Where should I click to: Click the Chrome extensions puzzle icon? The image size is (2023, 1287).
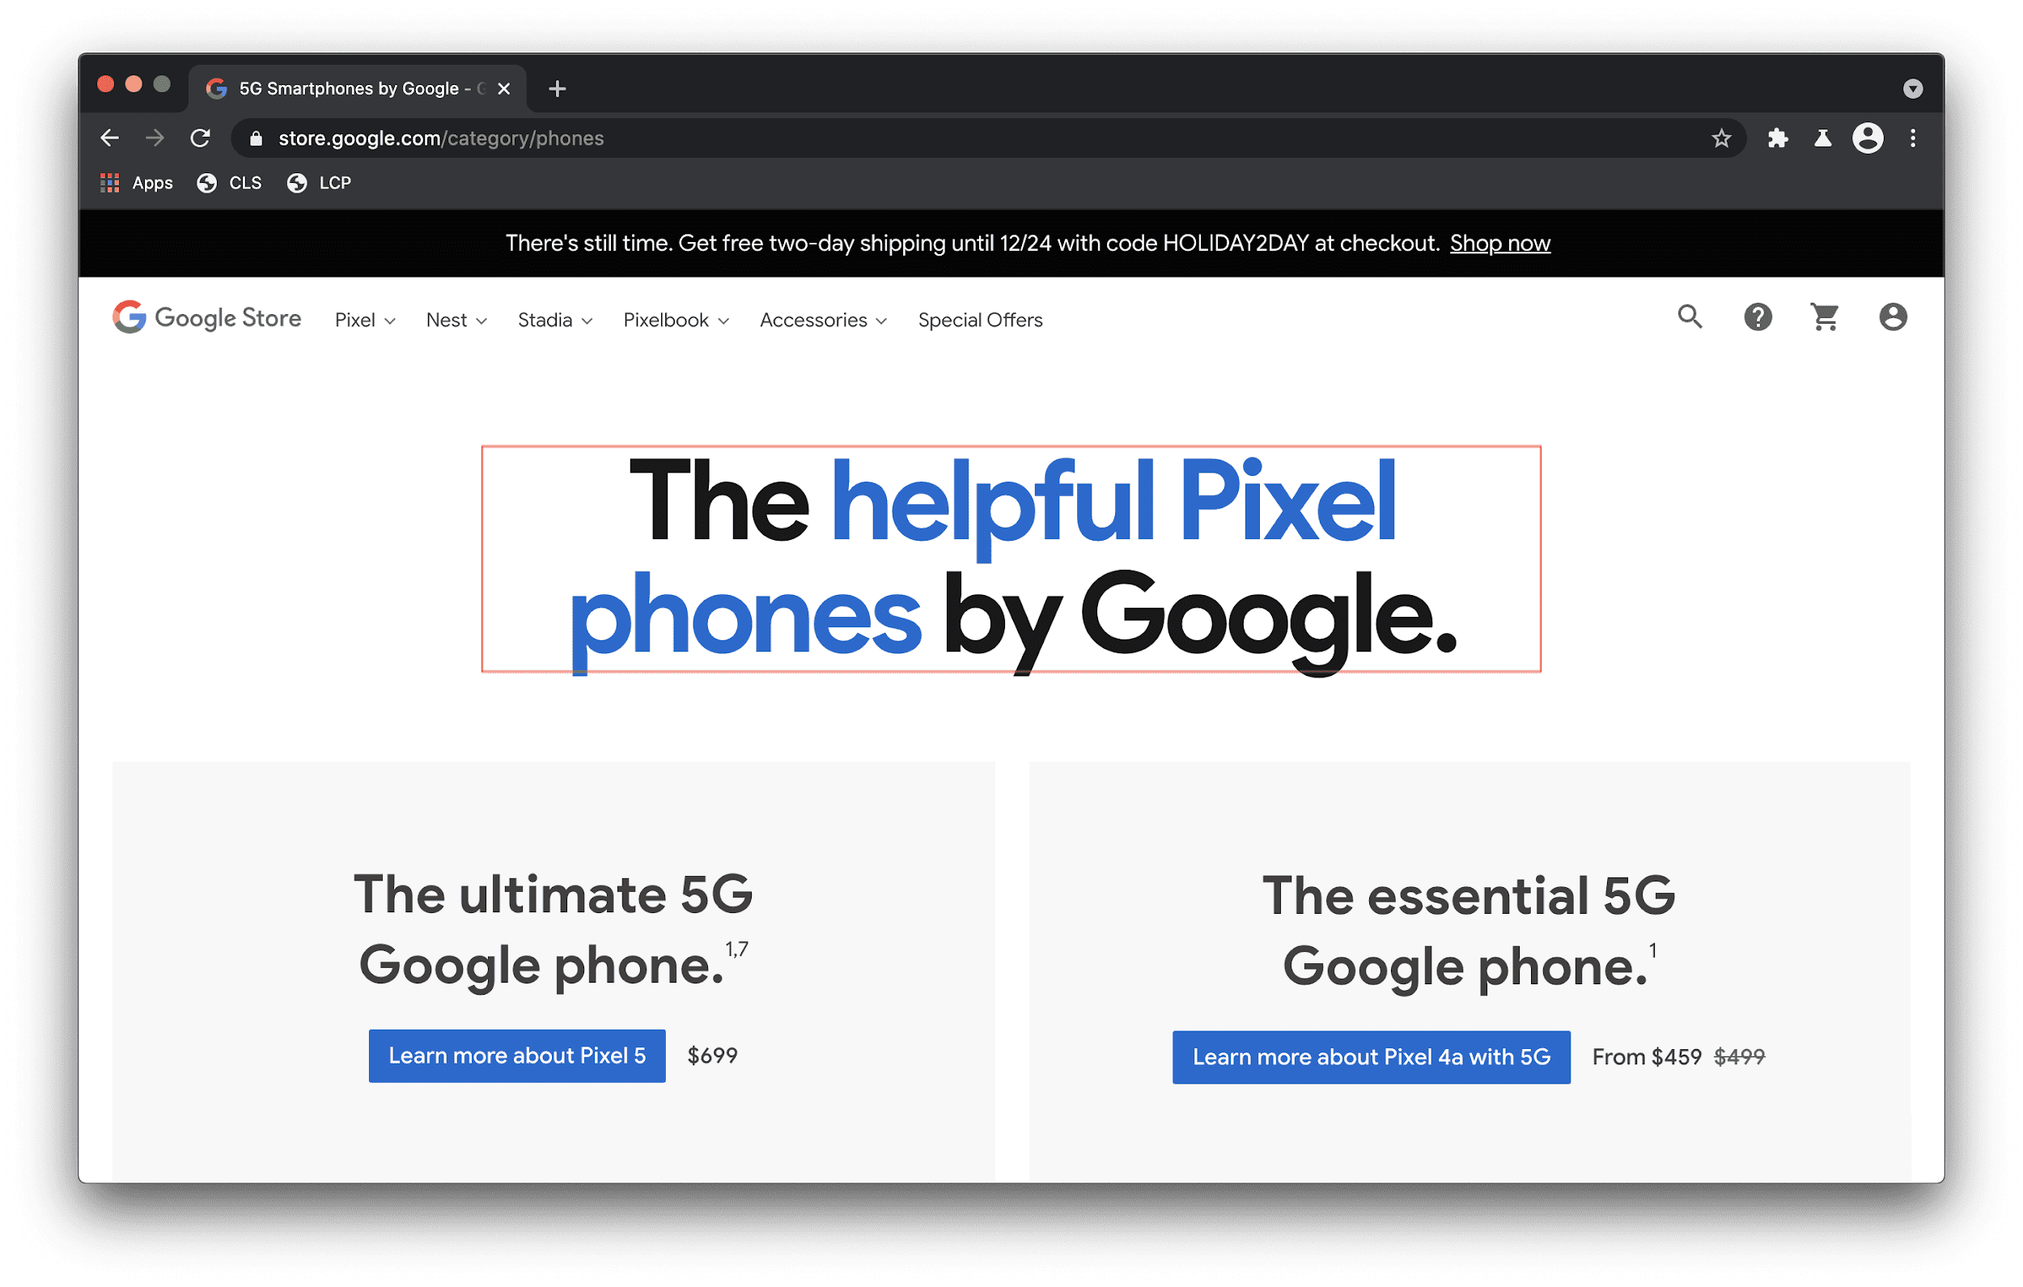coord(1775,137)
